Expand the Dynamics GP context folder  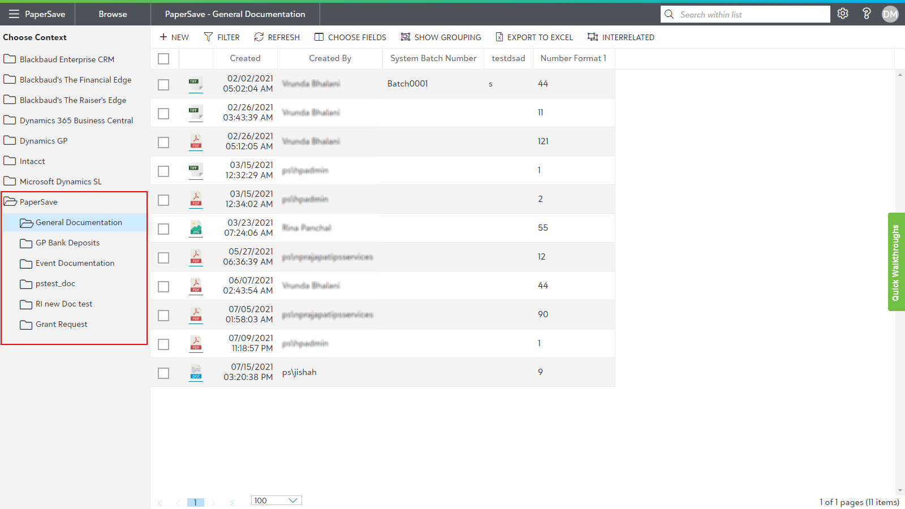tap(10, 141)
